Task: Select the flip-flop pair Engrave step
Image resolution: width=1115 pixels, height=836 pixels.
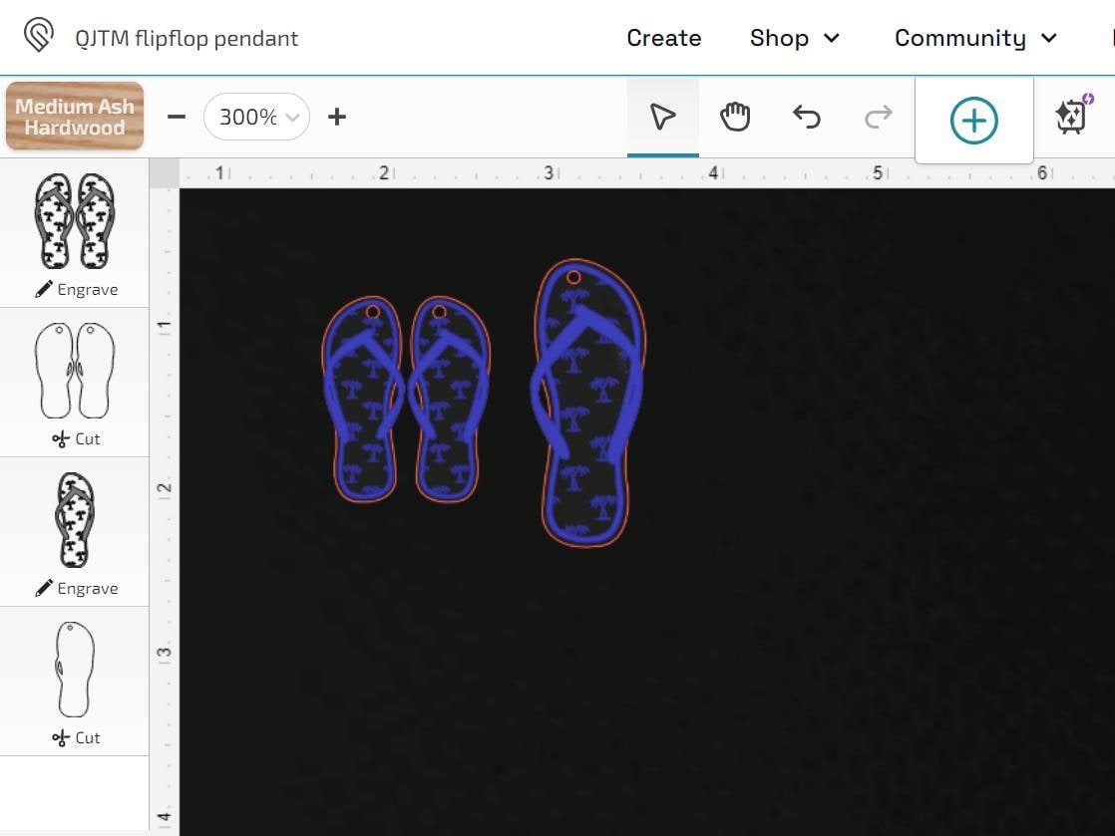Action: tap(75, 233)
